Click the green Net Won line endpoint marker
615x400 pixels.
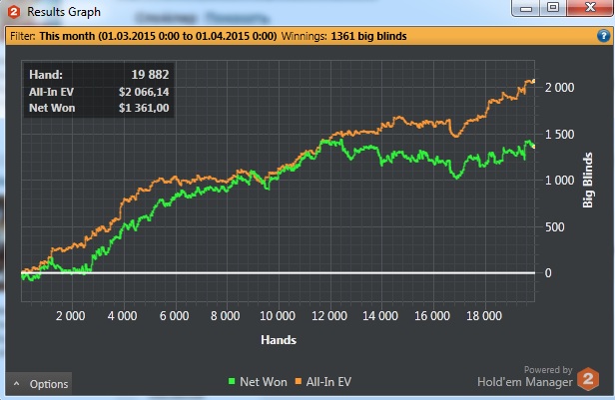(x=533, y=146)
